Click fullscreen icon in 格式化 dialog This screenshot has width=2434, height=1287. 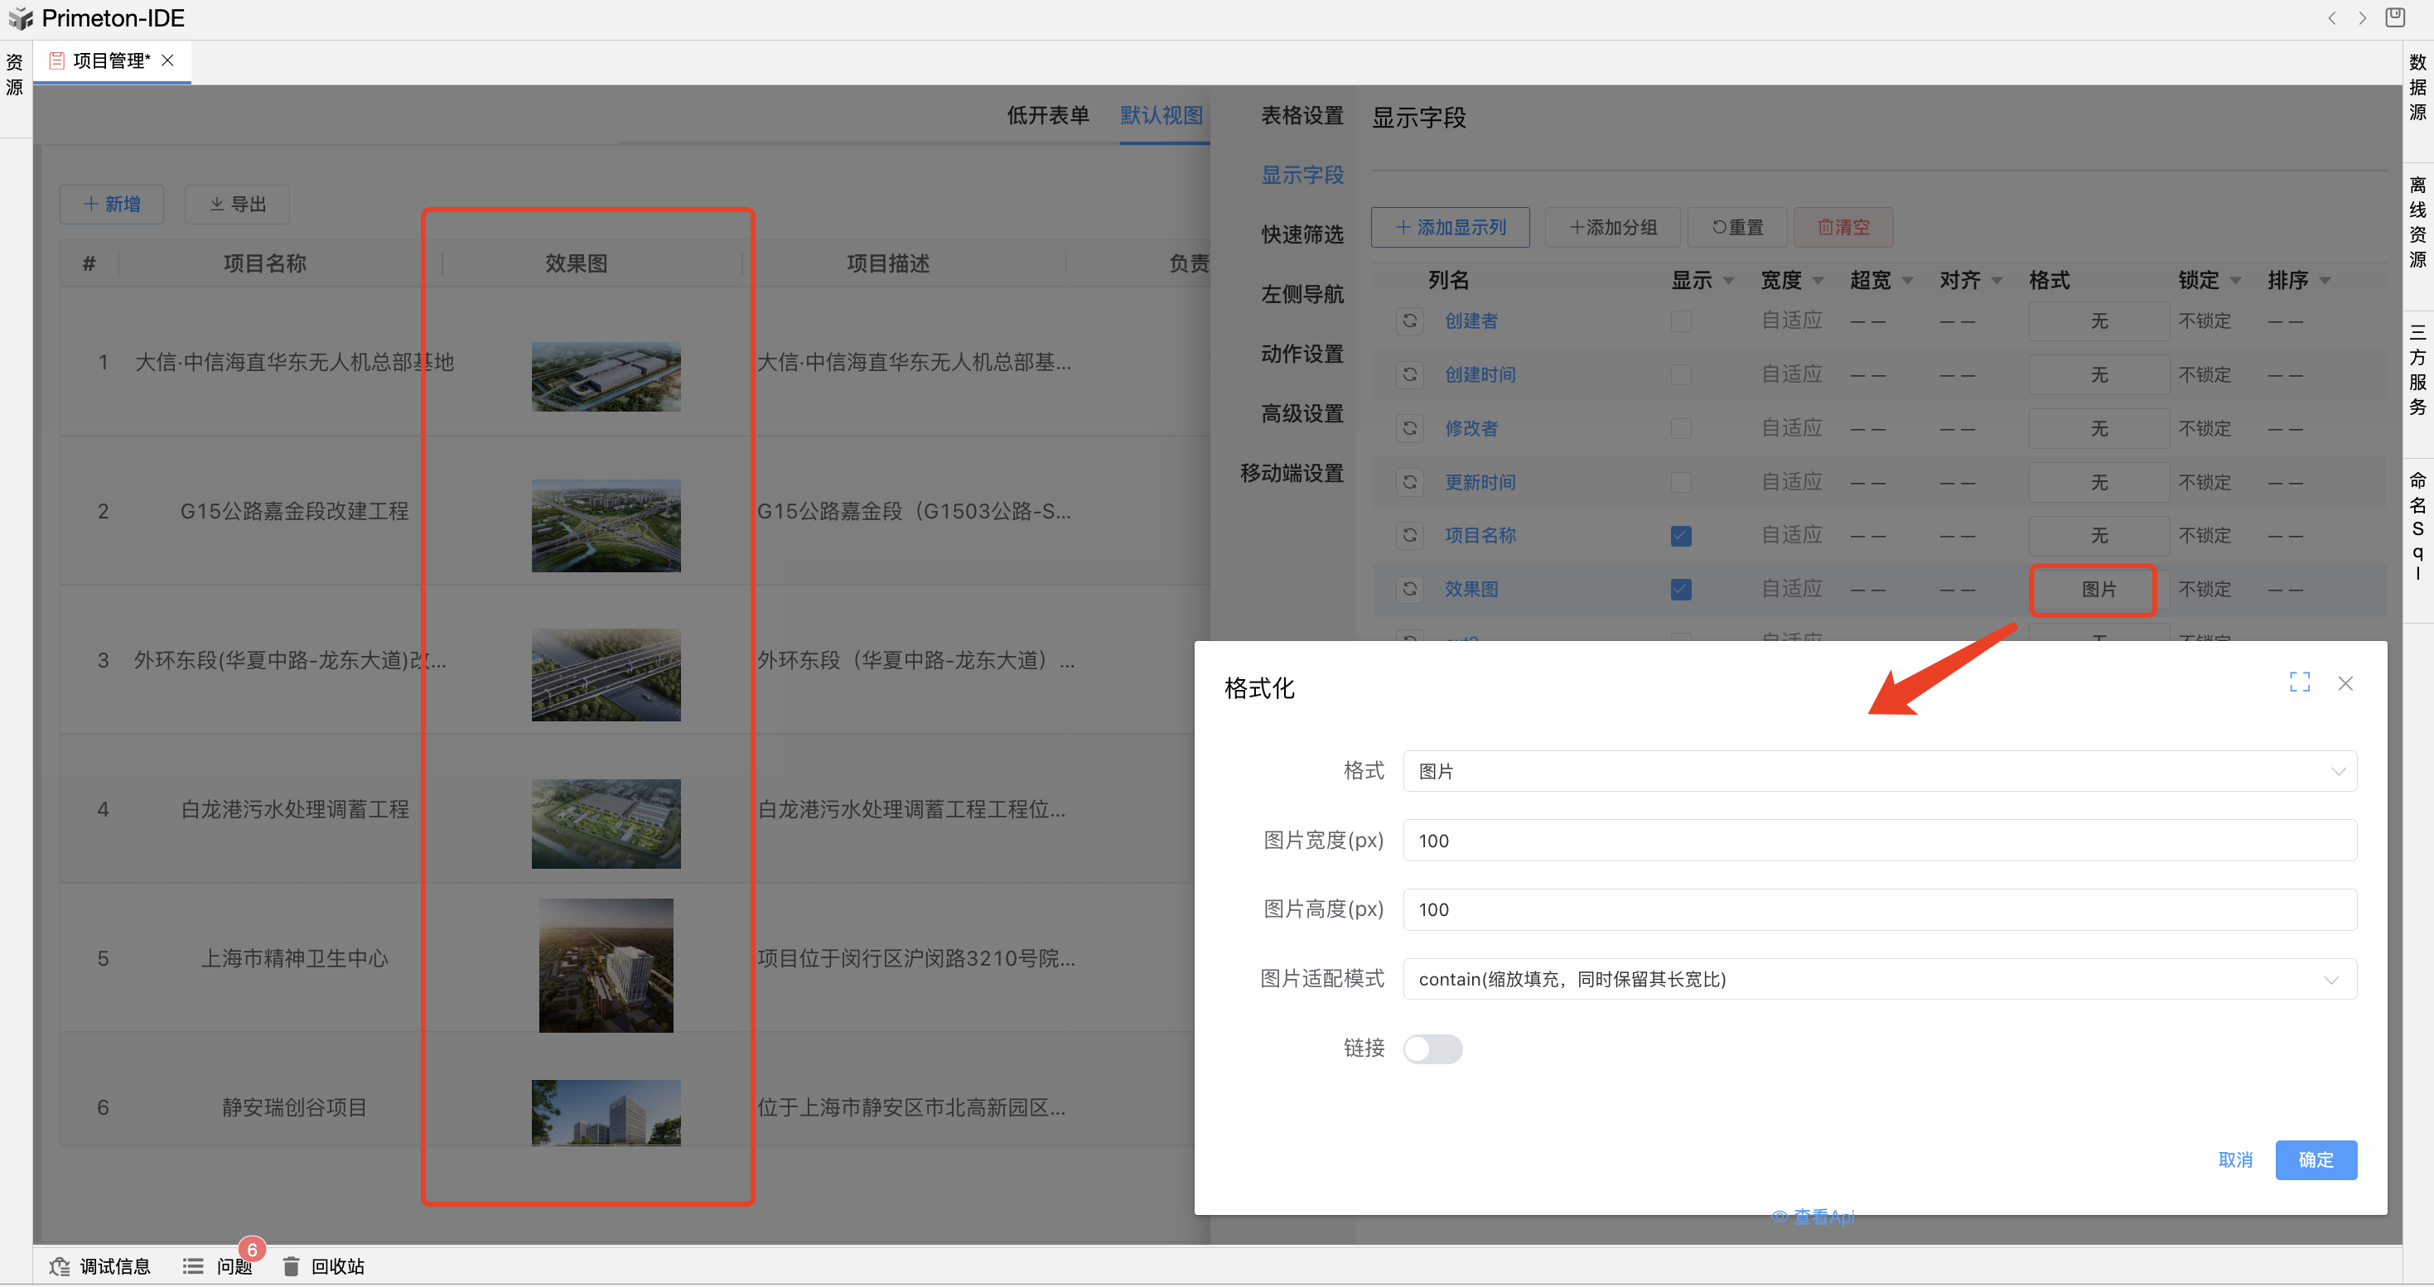tap(2299, 682)
